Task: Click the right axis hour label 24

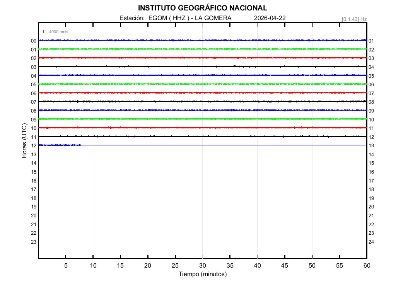Action: tap(371, 242)
